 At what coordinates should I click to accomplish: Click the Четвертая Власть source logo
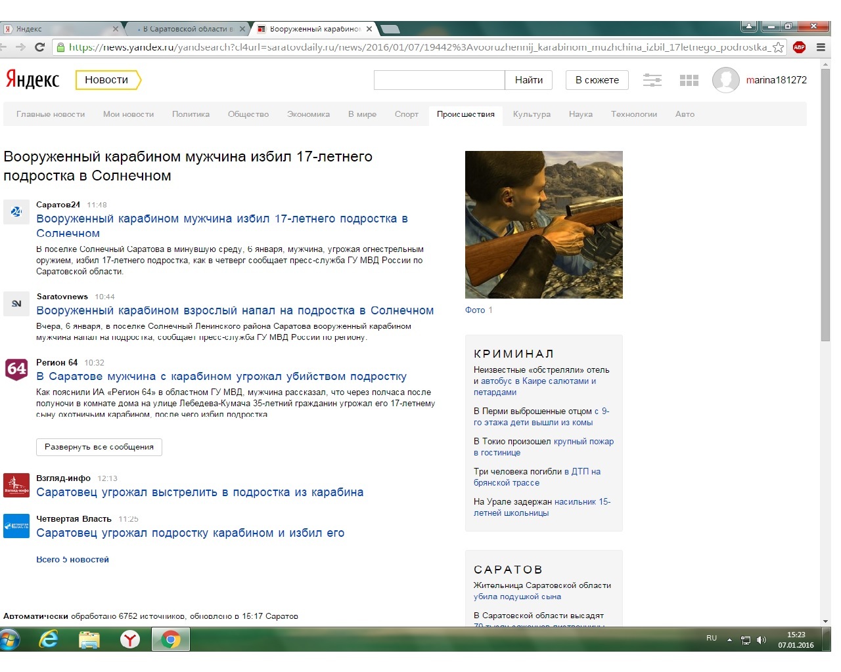tap(16, 526)
